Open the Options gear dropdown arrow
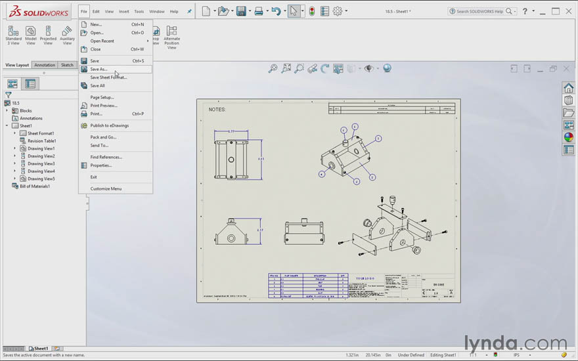 pyautogui.click(x=346, y=11)
